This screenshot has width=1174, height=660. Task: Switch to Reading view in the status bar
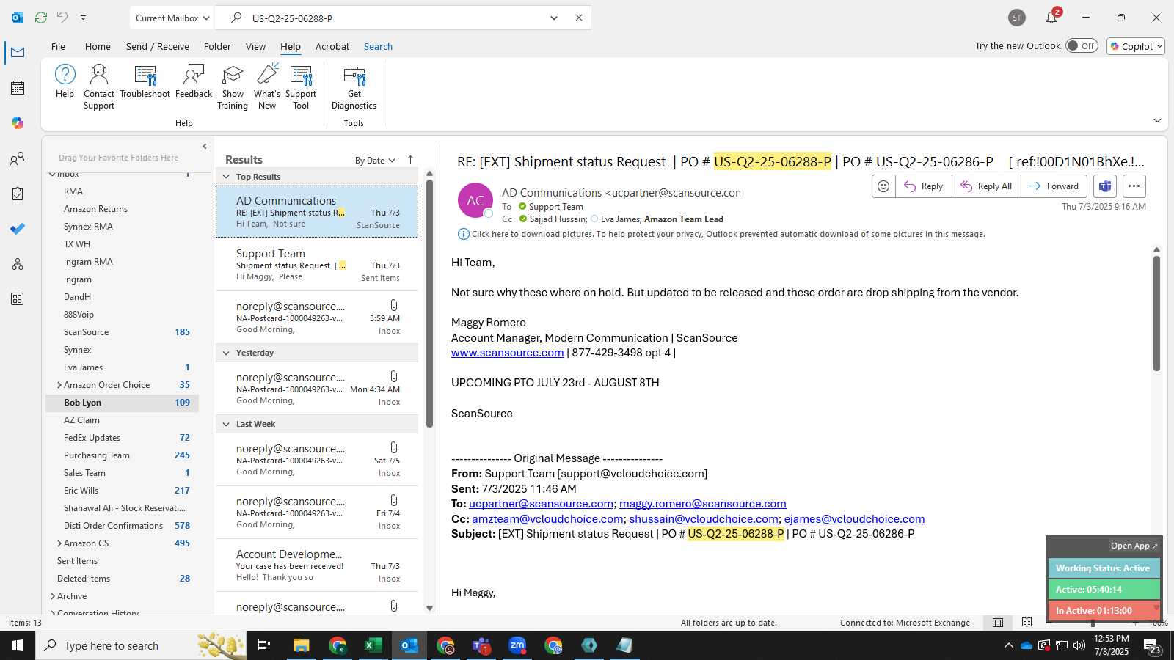pos(1027,623)
